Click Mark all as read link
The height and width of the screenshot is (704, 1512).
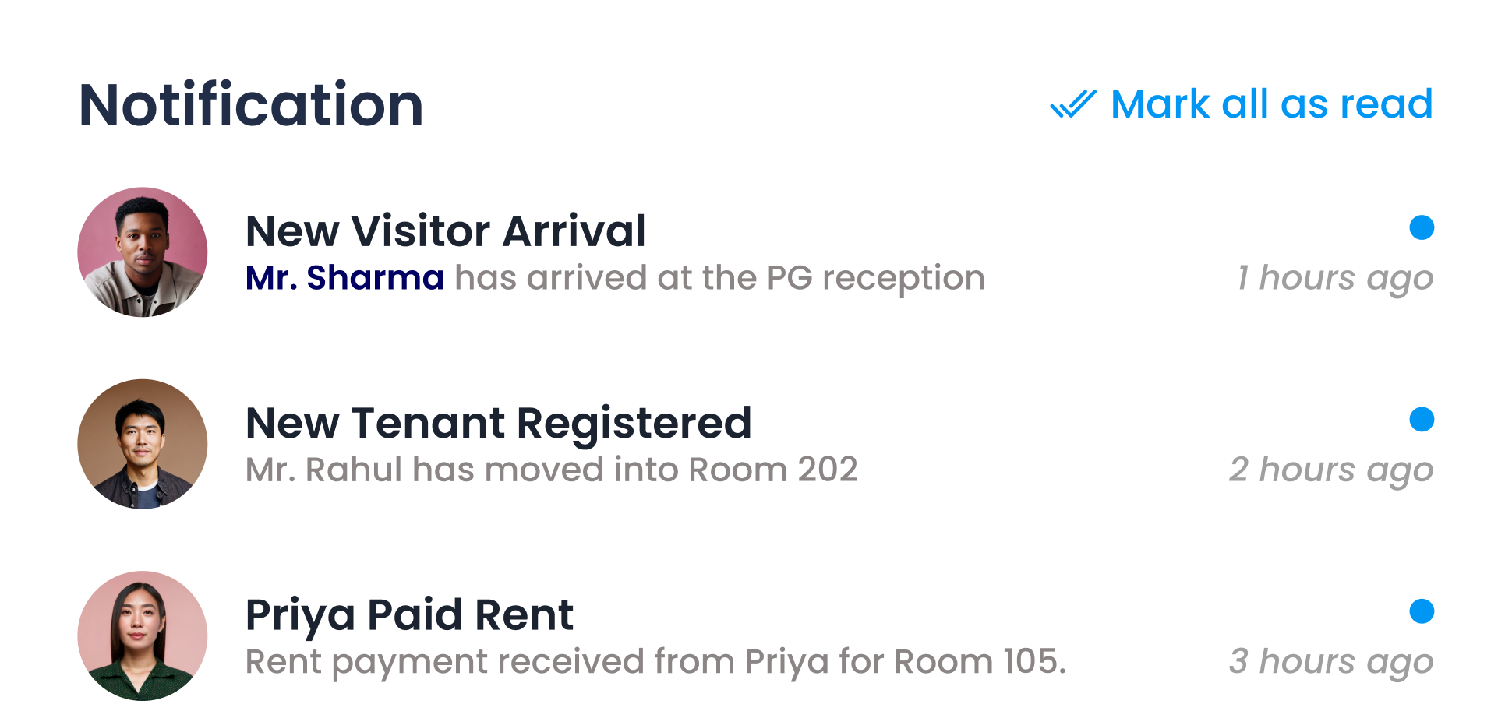click(1242, 104)
